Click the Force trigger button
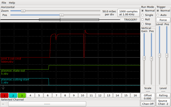 163,20
